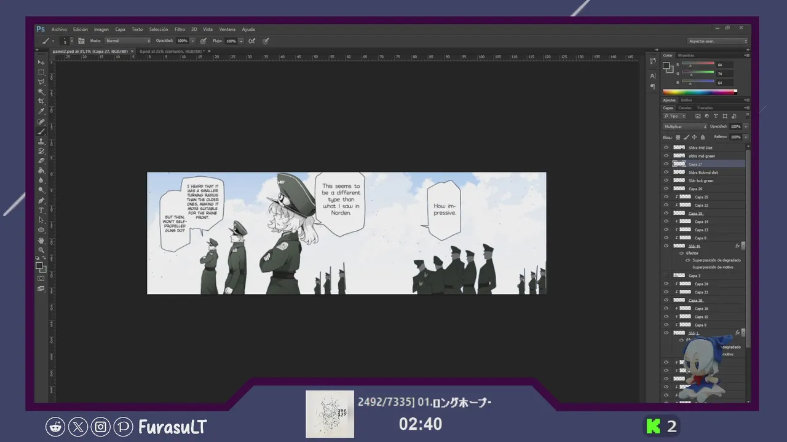
Task: Select the Rectangular Marquee tool
Action: 41,72
